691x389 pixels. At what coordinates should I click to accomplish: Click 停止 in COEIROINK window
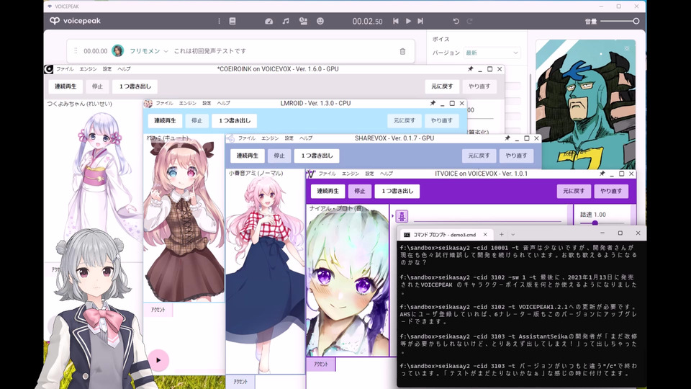pos(97,86)
